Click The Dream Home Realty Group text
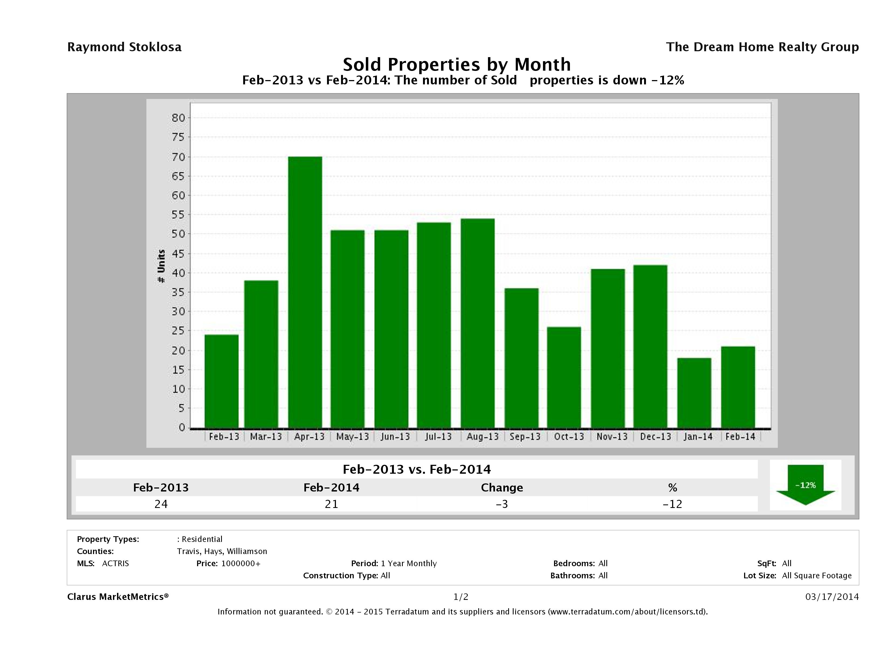 pos(762,47)
